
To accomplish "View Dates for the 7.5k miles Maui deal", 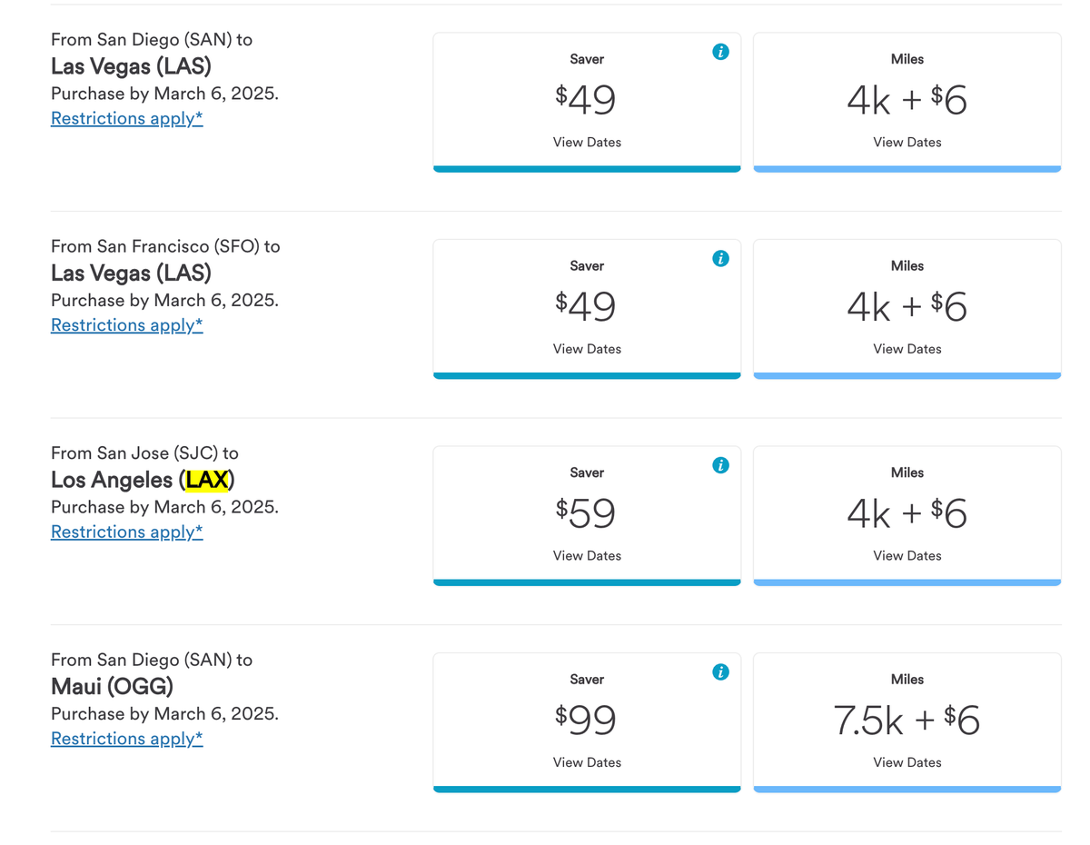I will [907, 761].
